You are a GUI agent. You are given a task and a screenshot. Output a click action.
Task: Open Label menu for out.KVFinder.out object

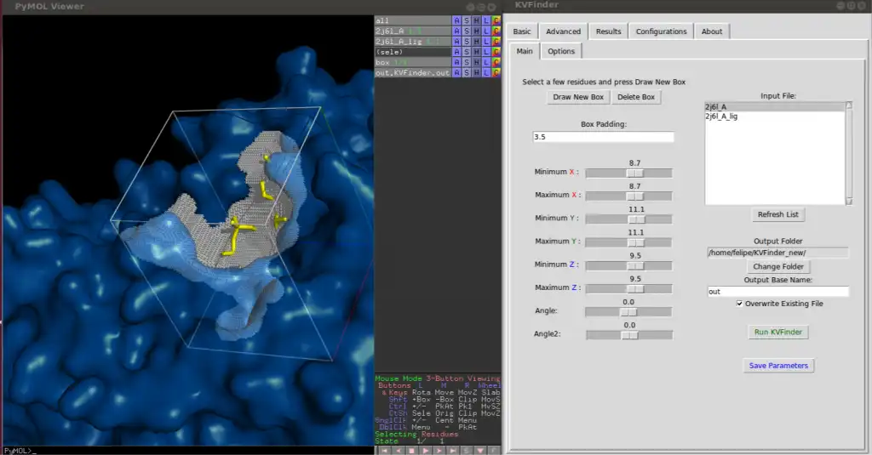click(x=486, y=72)
